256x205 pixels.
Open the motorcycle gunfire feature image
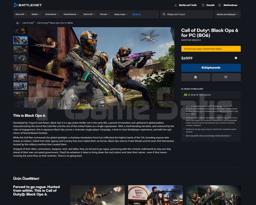[x=98, y=195]
